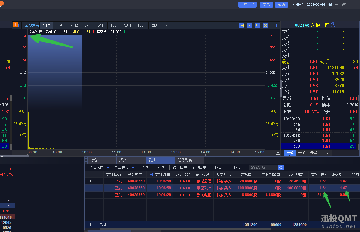The width and height of the screenshot is (360, 232).
Task: Switch to the 分价 tab
Action: pyautogui.click(x=302, y=153)
